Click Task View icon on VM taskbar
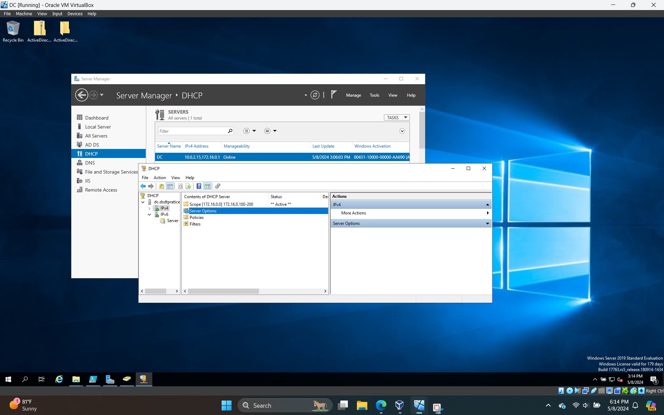The image size is (664, 415). pos(42,379)
